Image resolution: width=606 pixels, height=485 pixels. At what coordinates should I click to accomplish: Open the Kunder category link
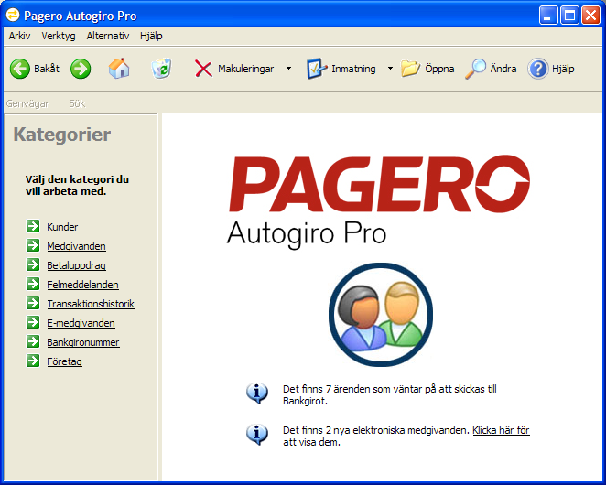(62, 227)
